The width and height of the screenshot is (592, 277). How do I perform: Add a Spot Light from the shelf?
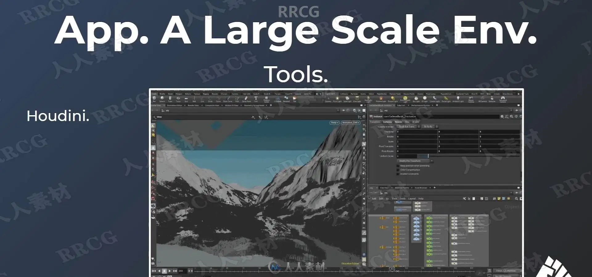point(347,99)
